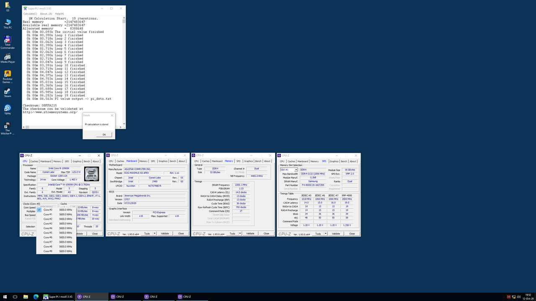Expand Tools dropdown arrow in SPD window
This screenshot has height=301, width=536.
pyautogui.click(x=326, y=234)
